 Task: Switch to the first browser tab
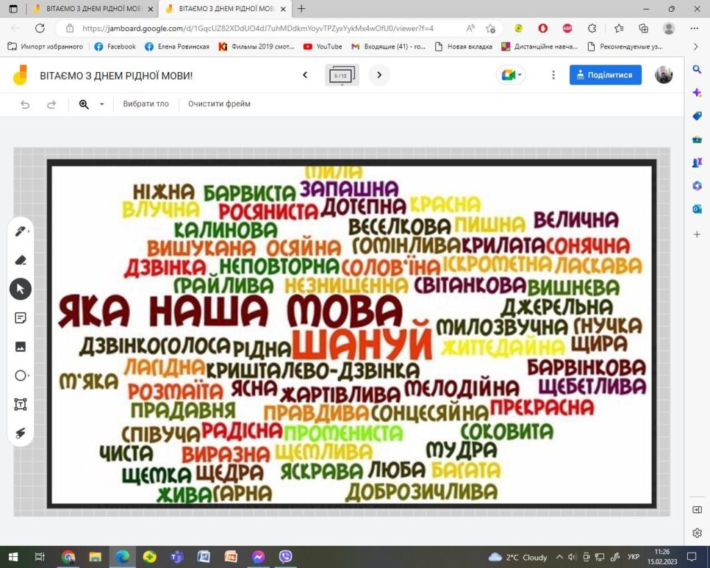point(94,8)
